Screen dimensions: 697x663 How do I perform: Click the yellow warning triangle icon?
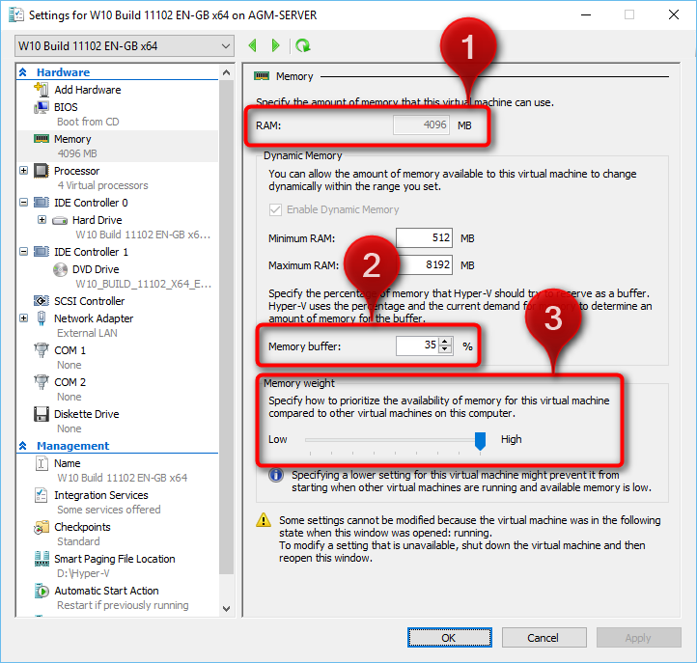(264, 520)
